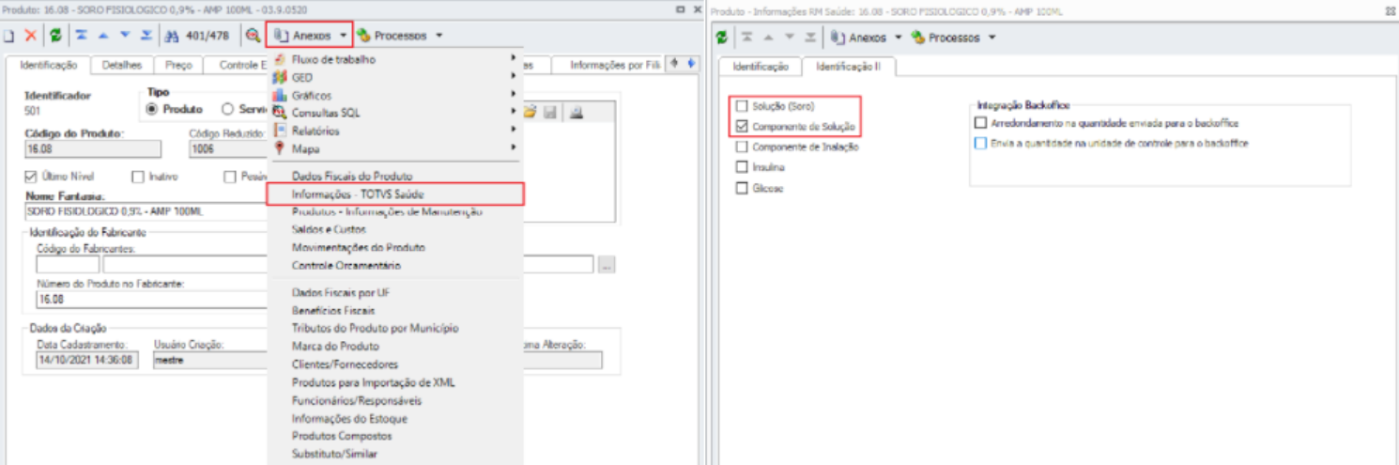This screenshot has width=1399, height=465.
Task: Check the Glicose checkbox
Action: tap(744, 188)
